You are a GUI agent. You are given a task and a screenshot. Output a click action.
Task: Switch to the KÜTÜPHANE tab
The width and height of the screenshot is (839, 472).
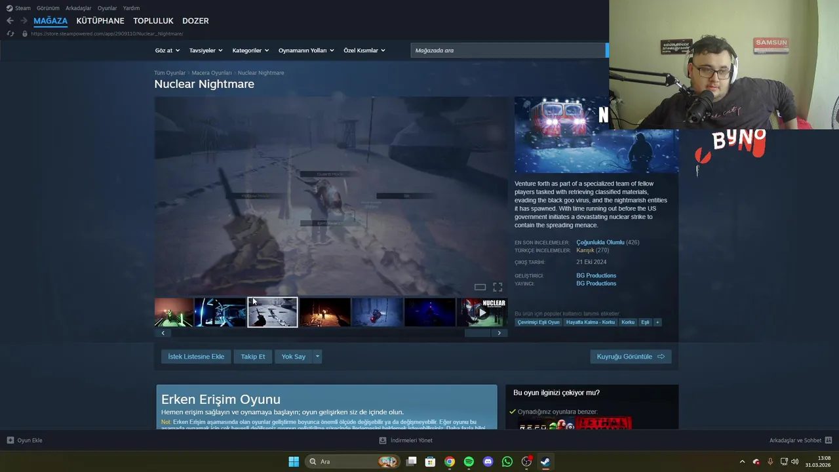100,21
